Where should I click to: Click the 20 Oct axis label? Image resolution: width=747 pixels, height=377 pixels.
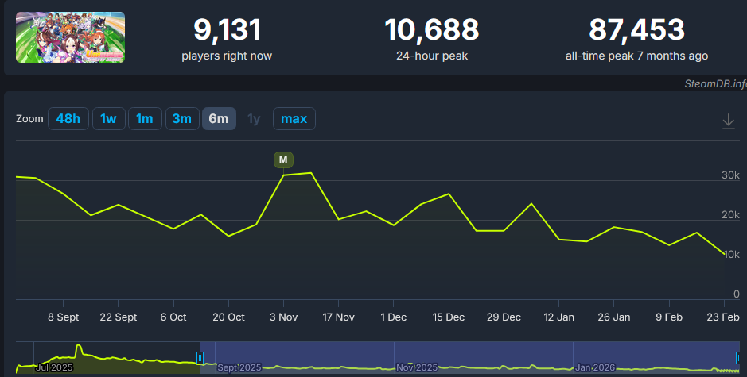pos(228,317)
